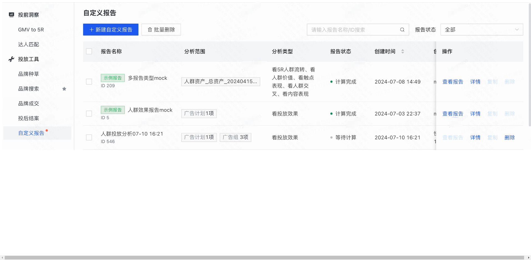The width and height of the screenshot is (531, 260).
Task: Click the red notification dot on 自定义报告
Action: click(x=47, y=130)
